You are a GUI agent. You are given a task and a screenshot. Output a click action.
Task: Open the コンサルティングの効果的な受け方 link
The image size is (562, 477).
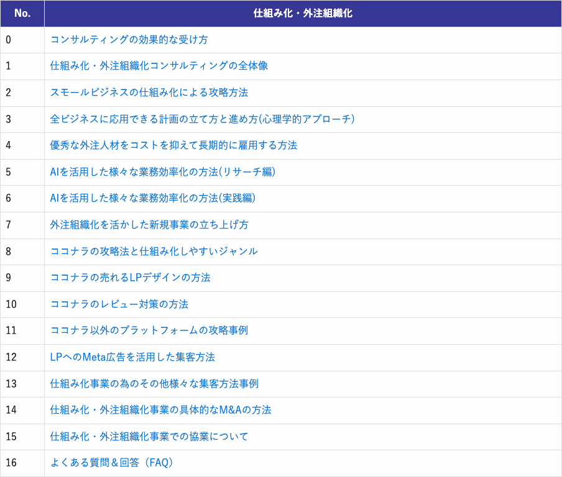pos(129,40)
